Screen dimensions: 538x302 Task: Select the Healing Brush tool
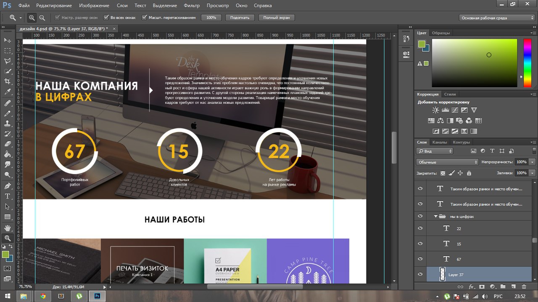(x=7, y=103)
